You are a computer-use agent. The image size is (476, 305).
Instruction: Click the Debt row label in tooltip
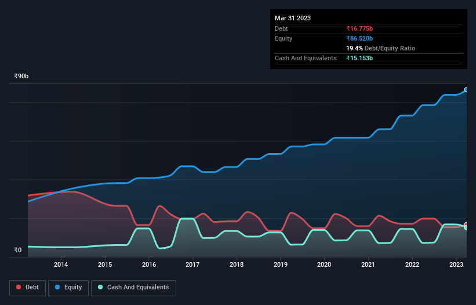(281, 28)
